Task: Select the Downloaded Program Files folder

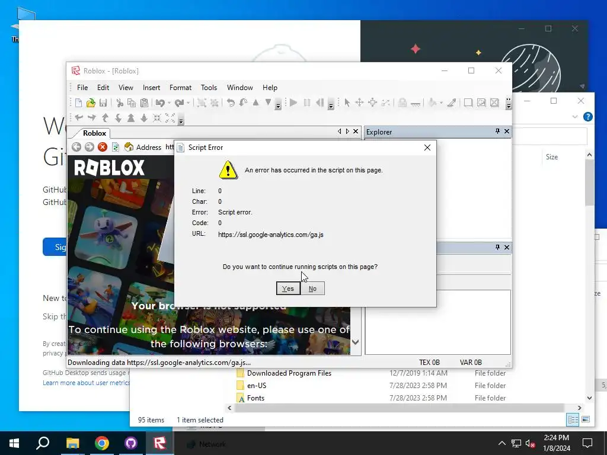Action: pyautogui.click(x=289, y=373)
